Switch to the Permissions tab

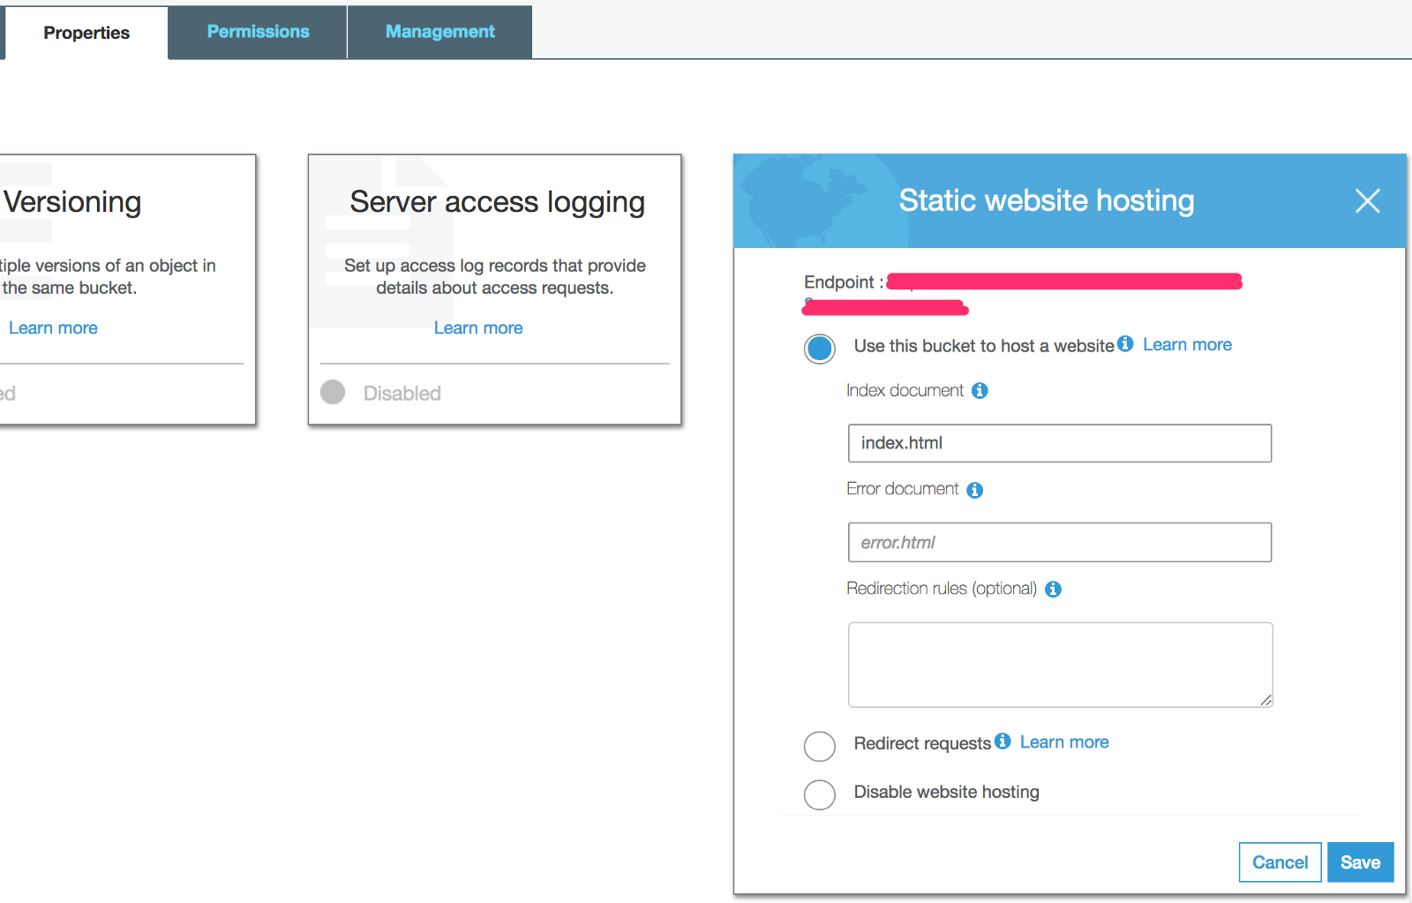[258, 32]
